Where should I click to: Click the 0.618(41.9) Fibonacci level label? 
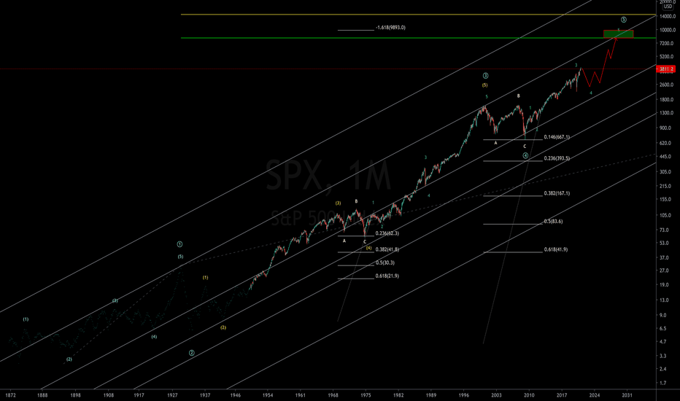click(555, 249)
